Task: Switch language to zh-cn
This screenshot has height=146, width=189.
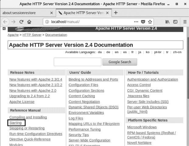Action: click(x=177, y=52)
